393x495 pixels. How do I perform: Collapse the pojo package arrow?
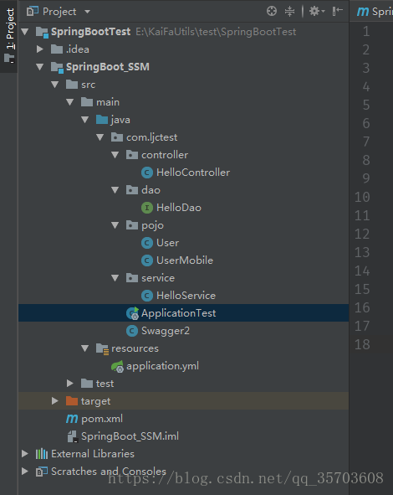[x=115, y=225]
